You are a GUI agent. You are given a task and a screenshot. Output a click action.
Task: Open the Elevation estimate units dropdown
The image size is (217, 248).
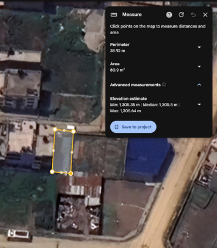coord(199,105)
